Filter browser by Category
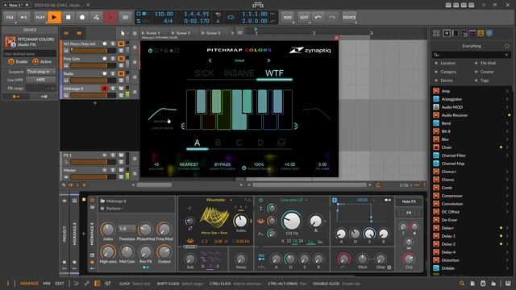The image size is (516, 290). click(448, 72)
